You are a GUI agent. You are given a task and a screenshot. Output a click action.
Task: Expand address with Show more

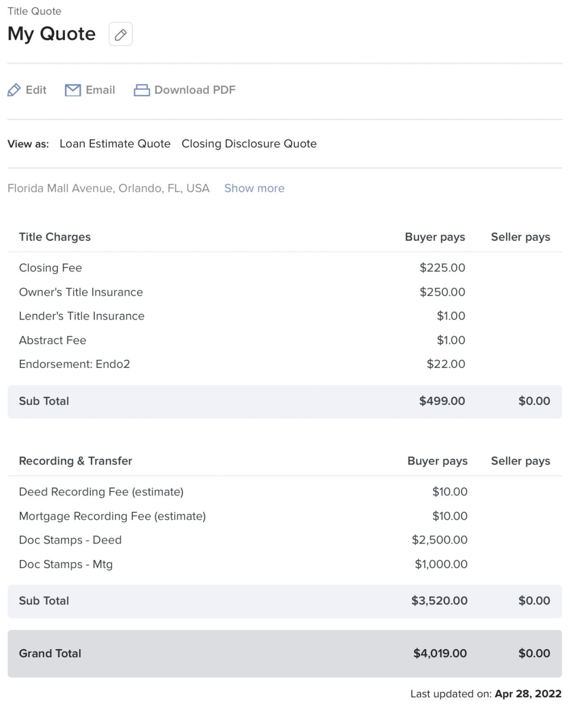click(254, 188)
